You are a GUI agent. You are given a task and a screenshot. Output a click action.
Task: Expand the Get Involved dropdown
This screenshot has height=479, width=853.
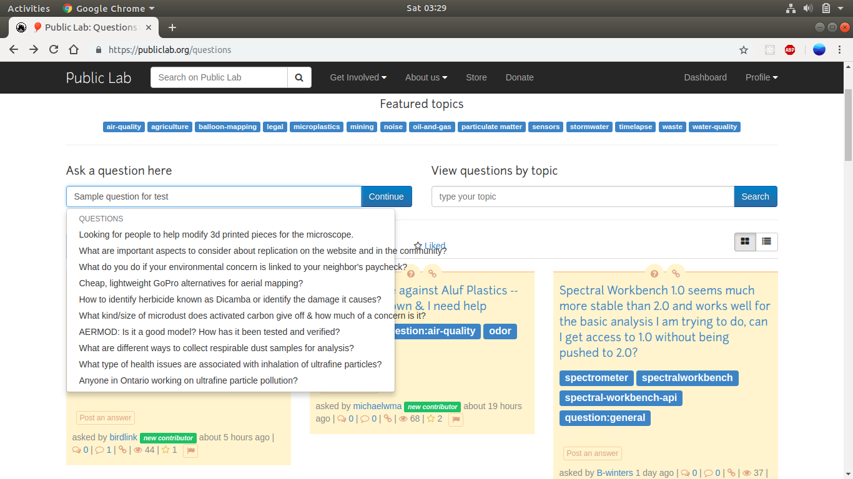358,77
